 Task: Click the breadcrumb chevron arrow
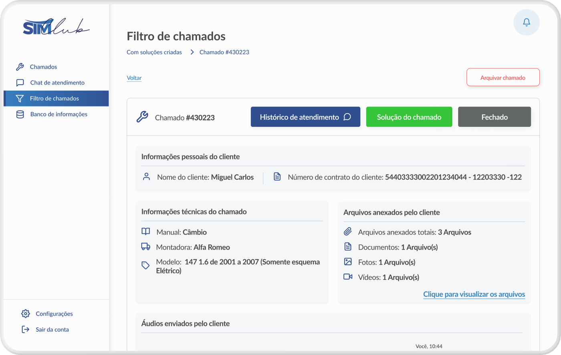192,52
